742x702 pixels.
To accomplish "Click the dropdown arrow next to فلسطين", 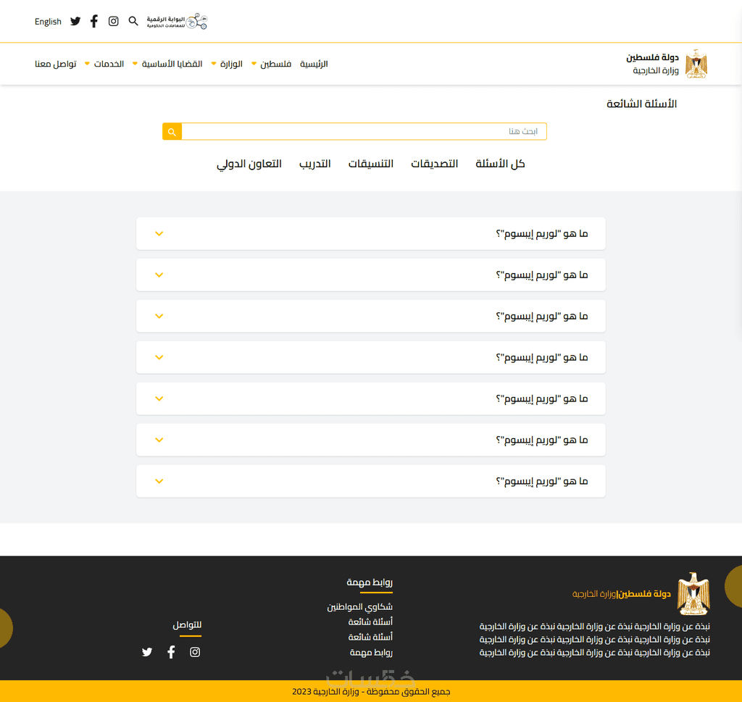I will 254,64.
